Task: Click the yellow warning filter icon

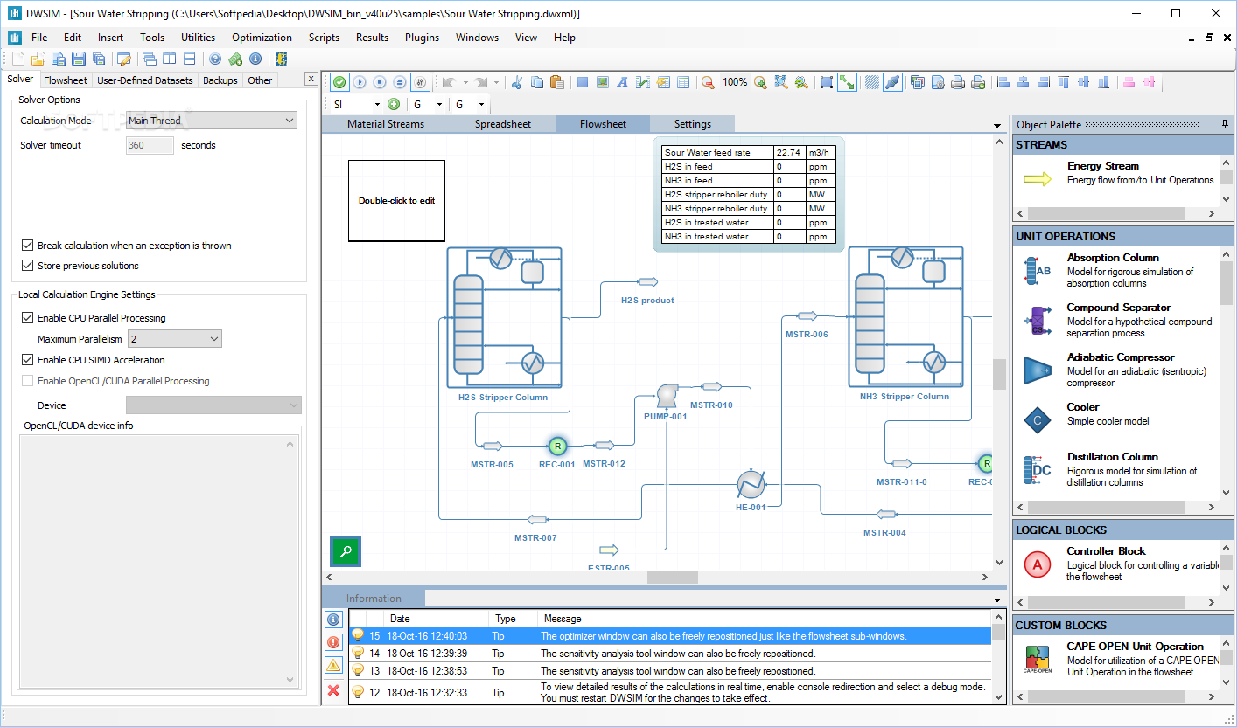Action: point(333,666)
